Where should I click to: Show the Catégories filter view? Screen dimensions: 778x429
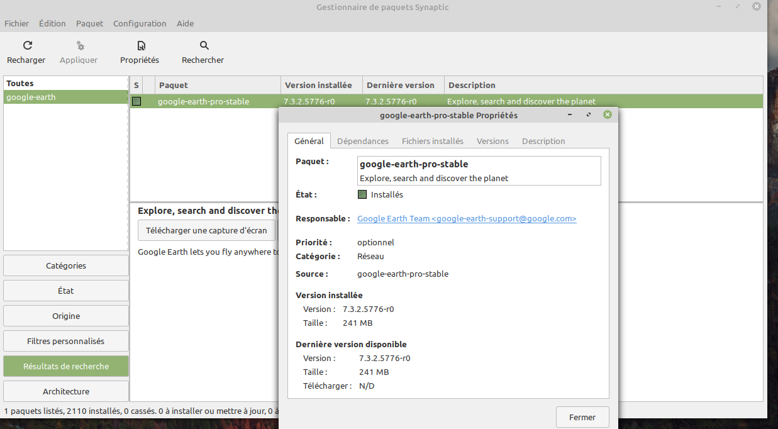(66, 265)
